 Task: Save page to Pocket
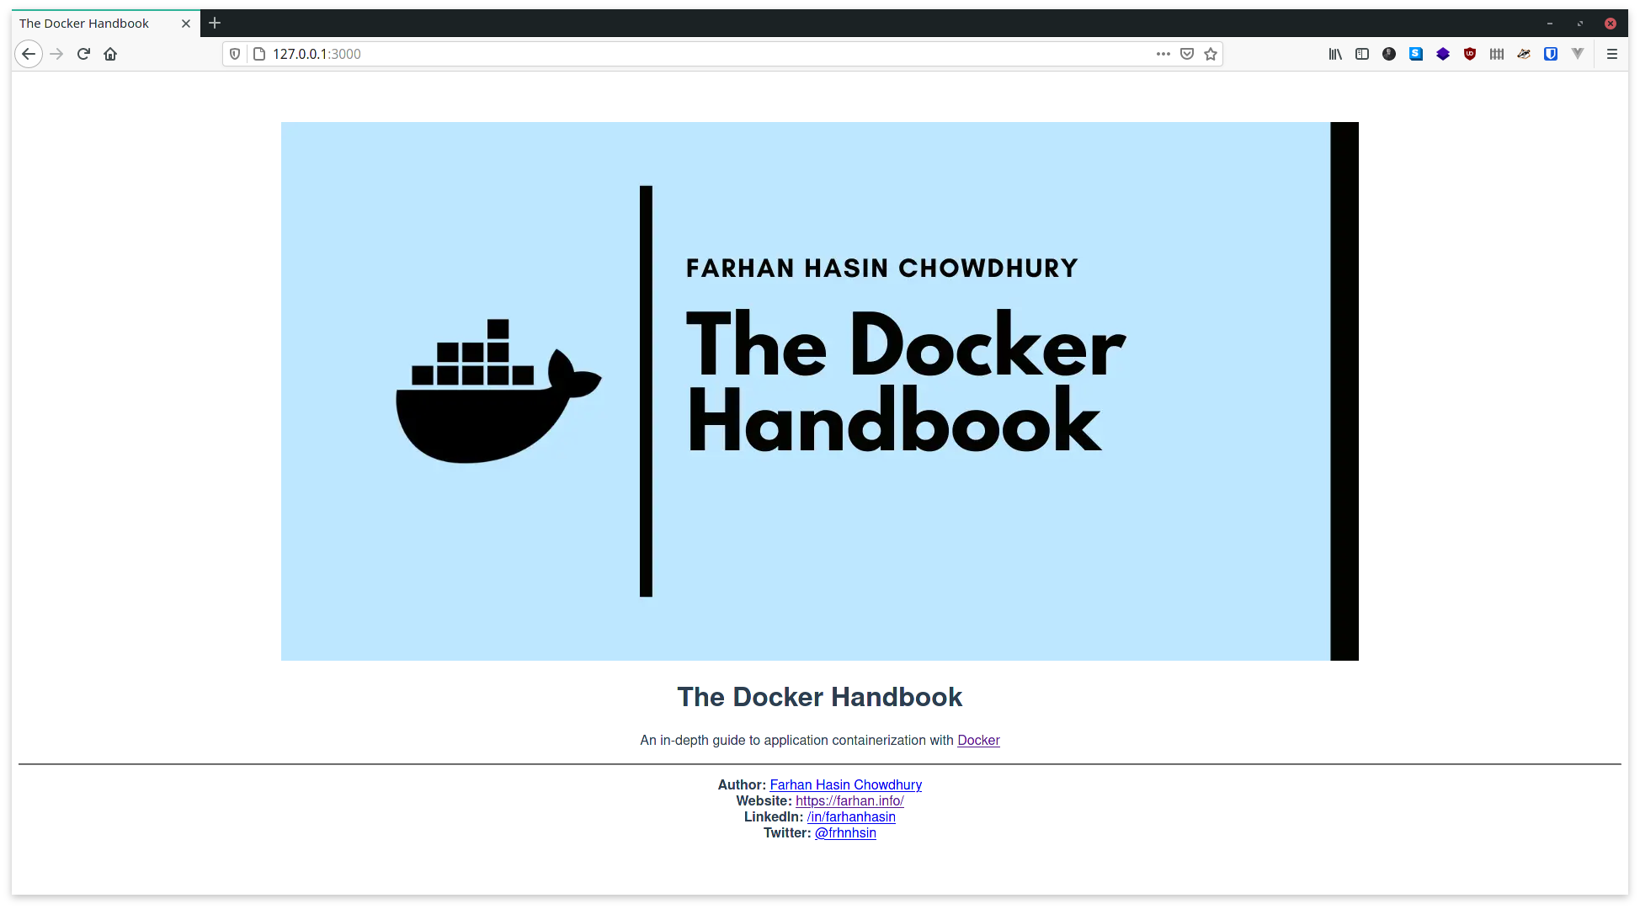pyautogui.click(x=1187, y=54)
